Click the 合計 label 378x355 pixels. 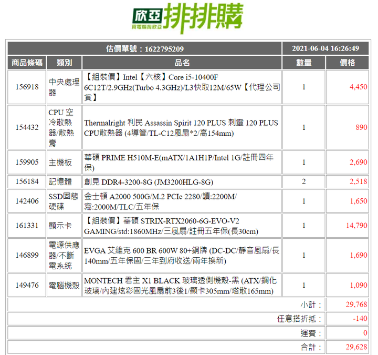pyautogui.click(x=311, y=347)
